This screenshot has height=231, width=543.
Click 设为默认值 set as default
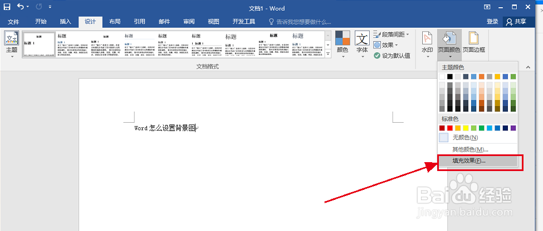[x=392, y=56]
